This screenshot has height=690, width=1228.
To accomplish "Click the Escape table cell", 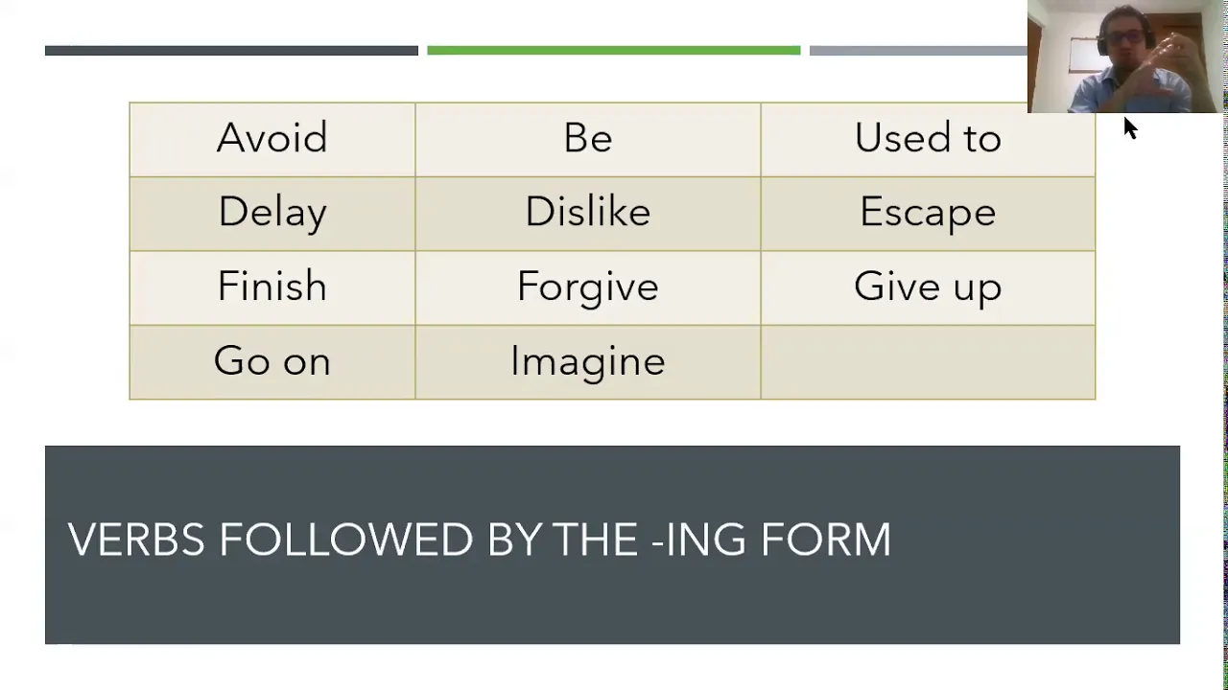I will [928, 214].
